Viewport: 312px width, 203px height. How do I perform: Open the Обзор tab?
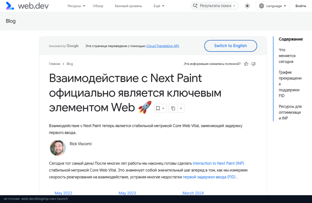pyautogui.click(x=98, y=6)
